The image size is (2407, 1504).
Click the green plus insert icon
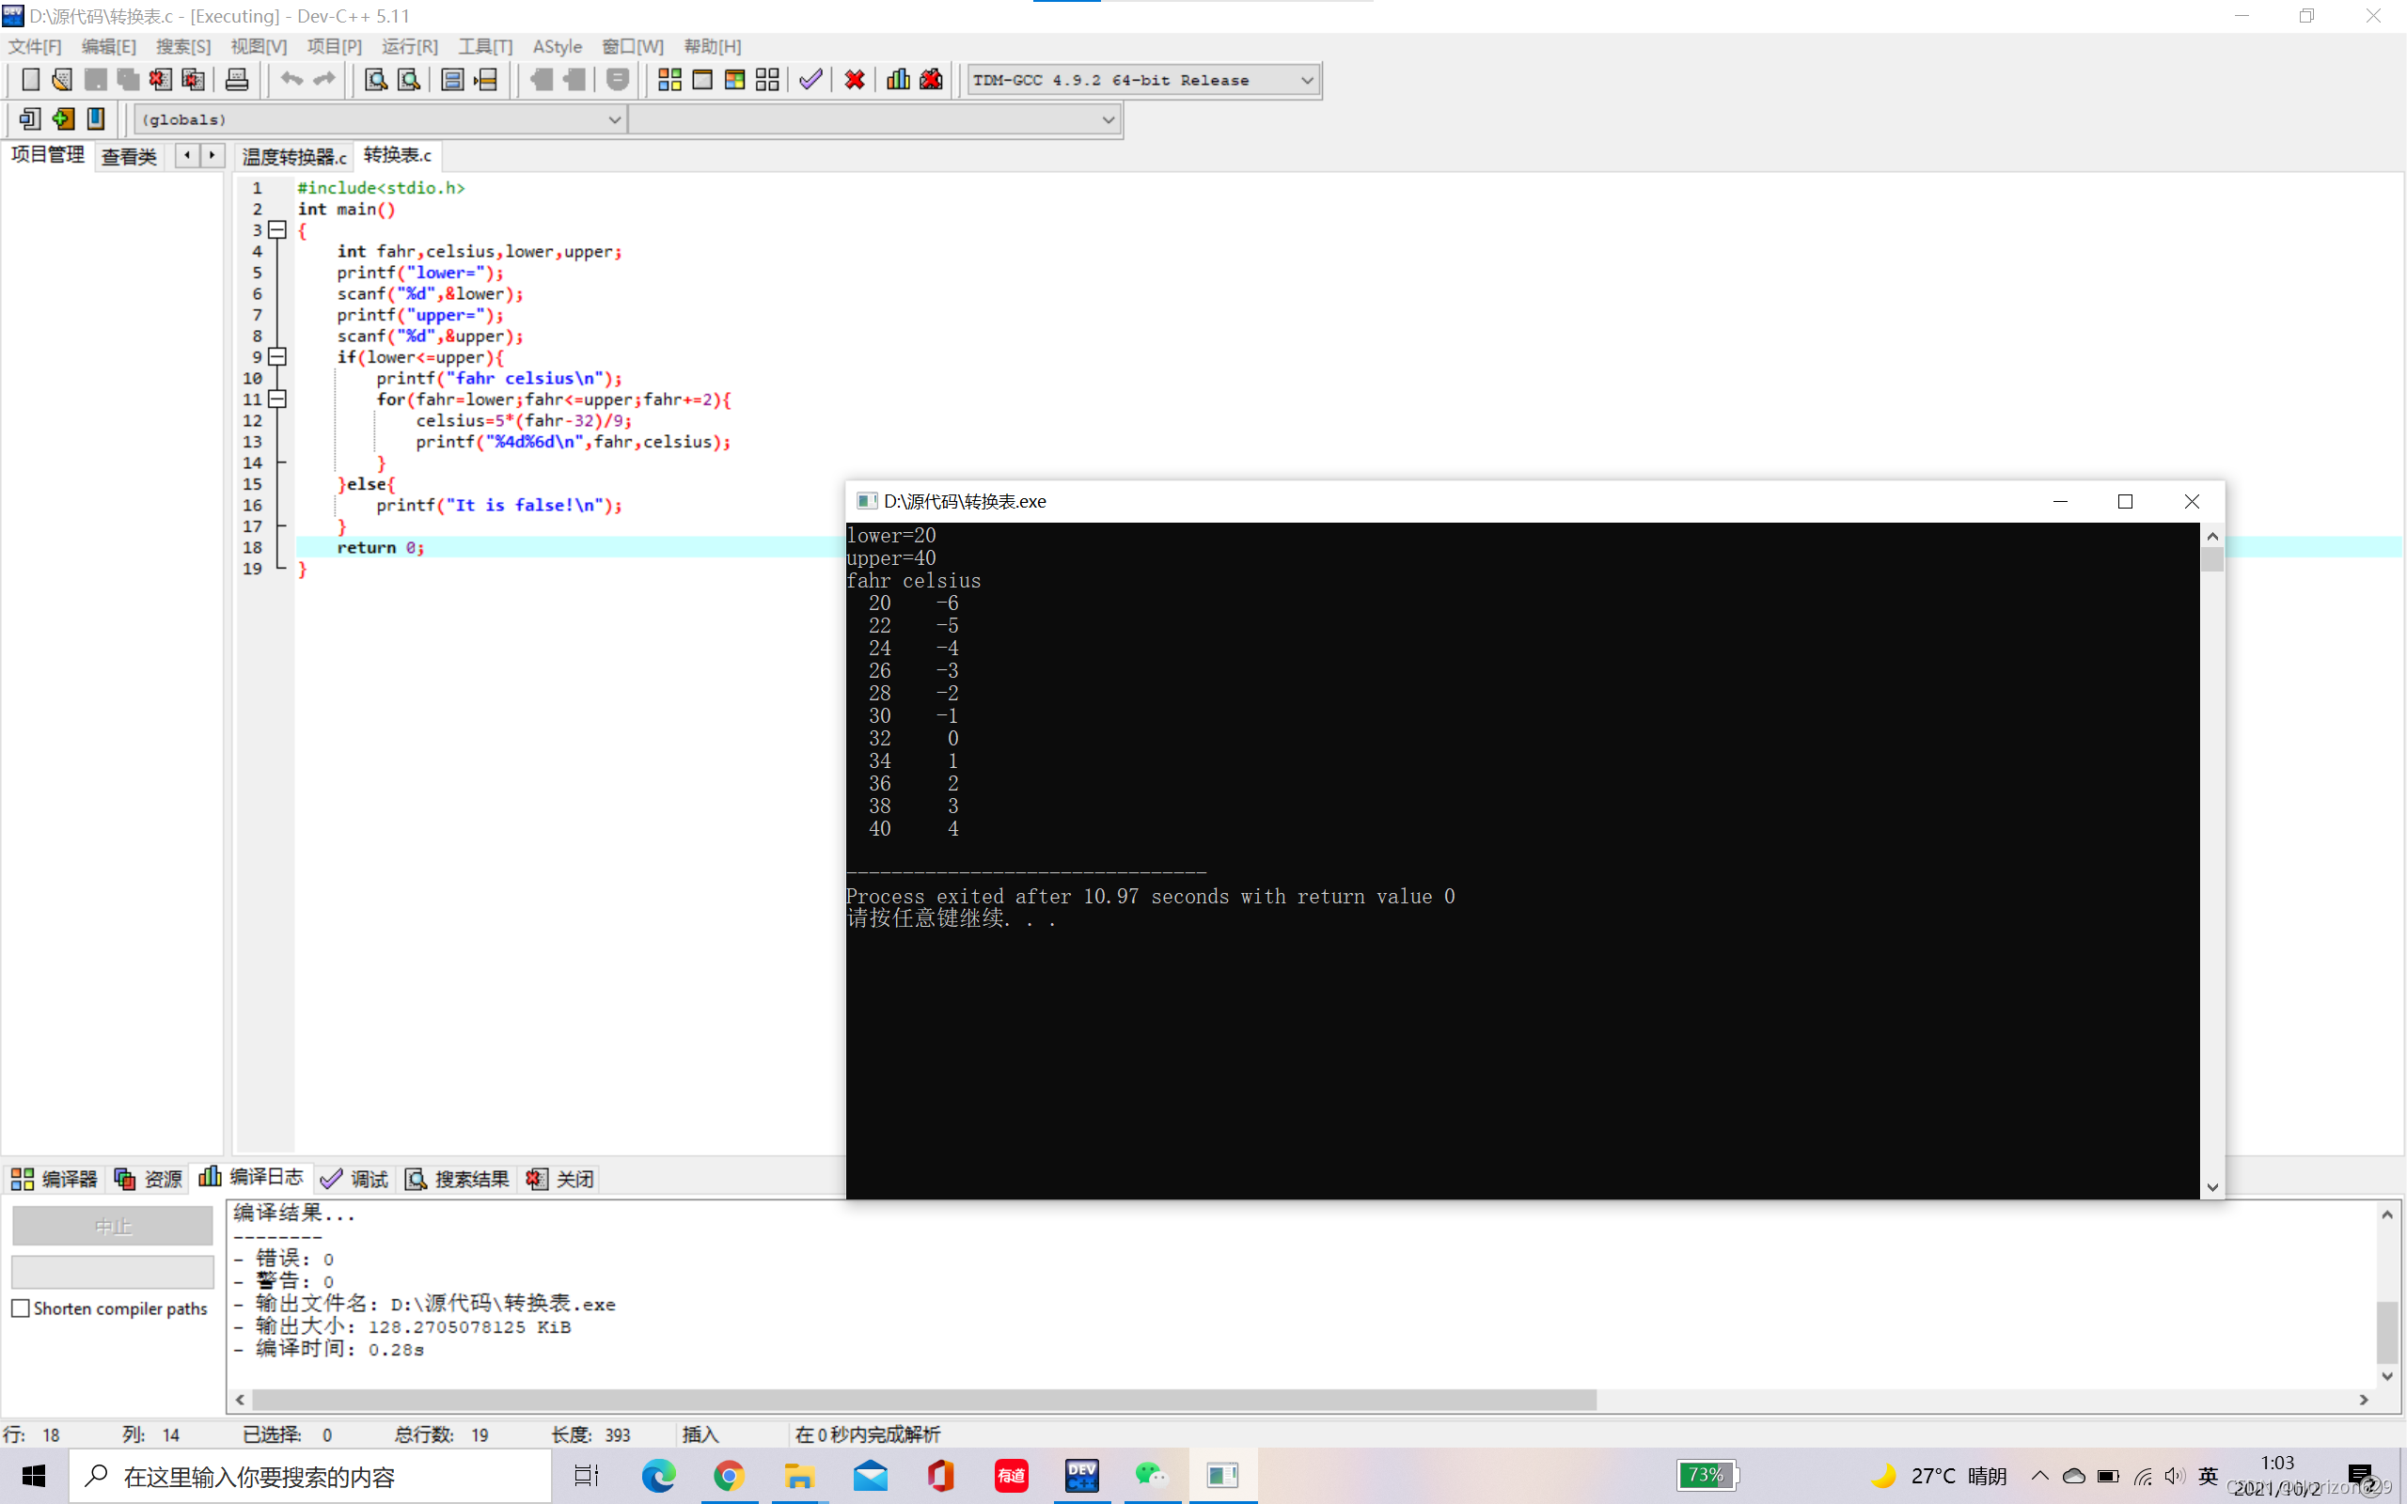pos(63,119)
